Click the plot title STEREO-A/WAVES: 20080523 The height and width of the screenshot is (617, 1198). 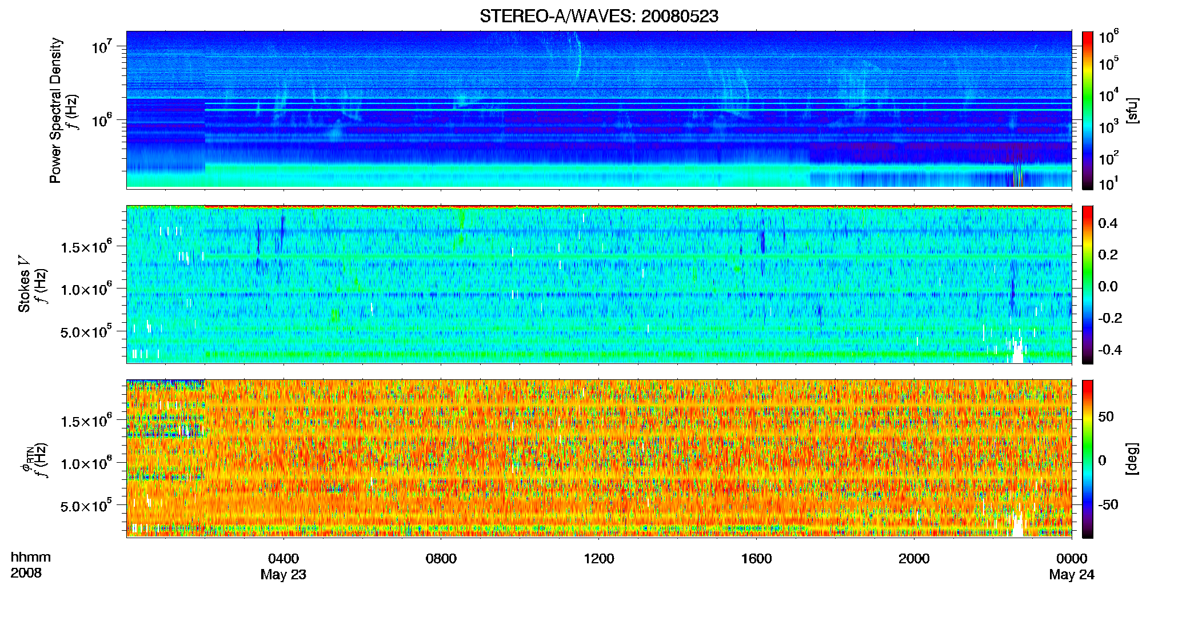coord(598,17)
